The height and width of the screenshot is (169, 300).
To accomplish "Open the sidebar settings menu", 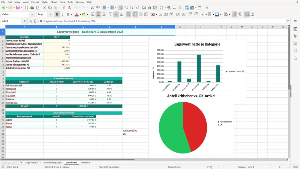I will pyautogui.click(x=295, y=21).
